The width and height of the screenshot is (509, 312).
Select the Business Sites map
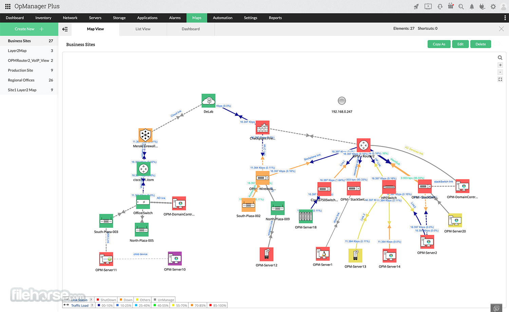point(29,41)
